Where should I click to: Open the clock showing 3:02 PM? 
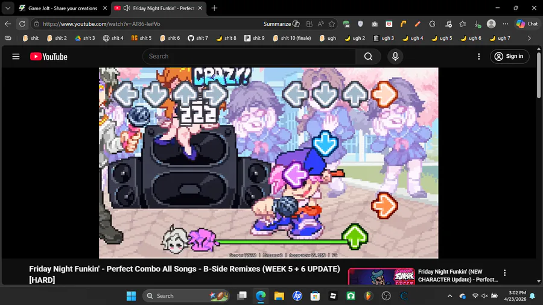click(515, 296)
